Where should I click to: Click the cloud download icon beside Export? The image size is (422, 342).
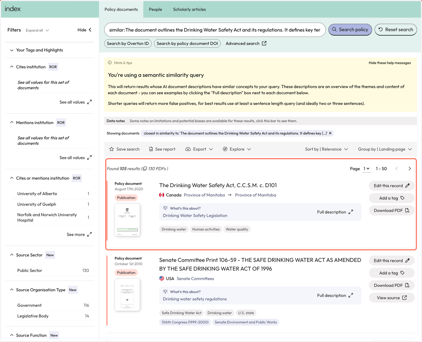[x=188, y=149]
